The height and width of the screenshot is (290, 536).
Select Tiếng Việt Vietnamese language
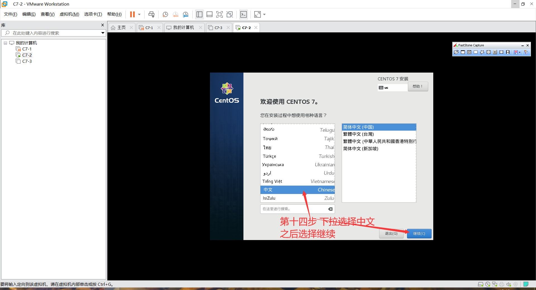tap(298, 181)
